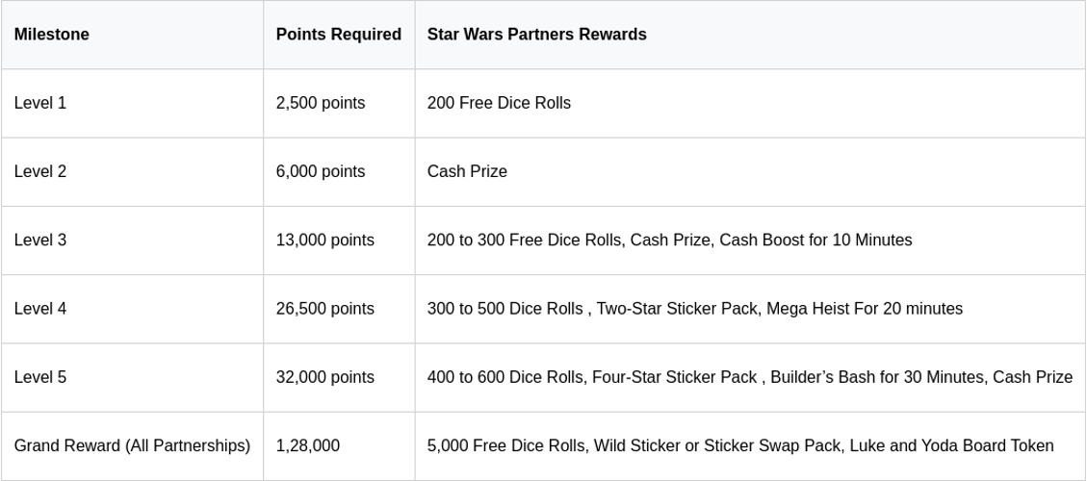Click the Milestone column header
The width and height of the screenshot is (1087, 481).
51,35
